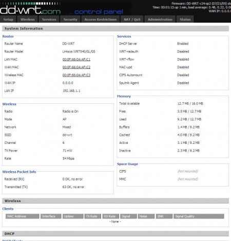Screen dimensions: 231x241
Task: Click the MMC '(Not mounted)' status
Action: click(x=188, y=179)
